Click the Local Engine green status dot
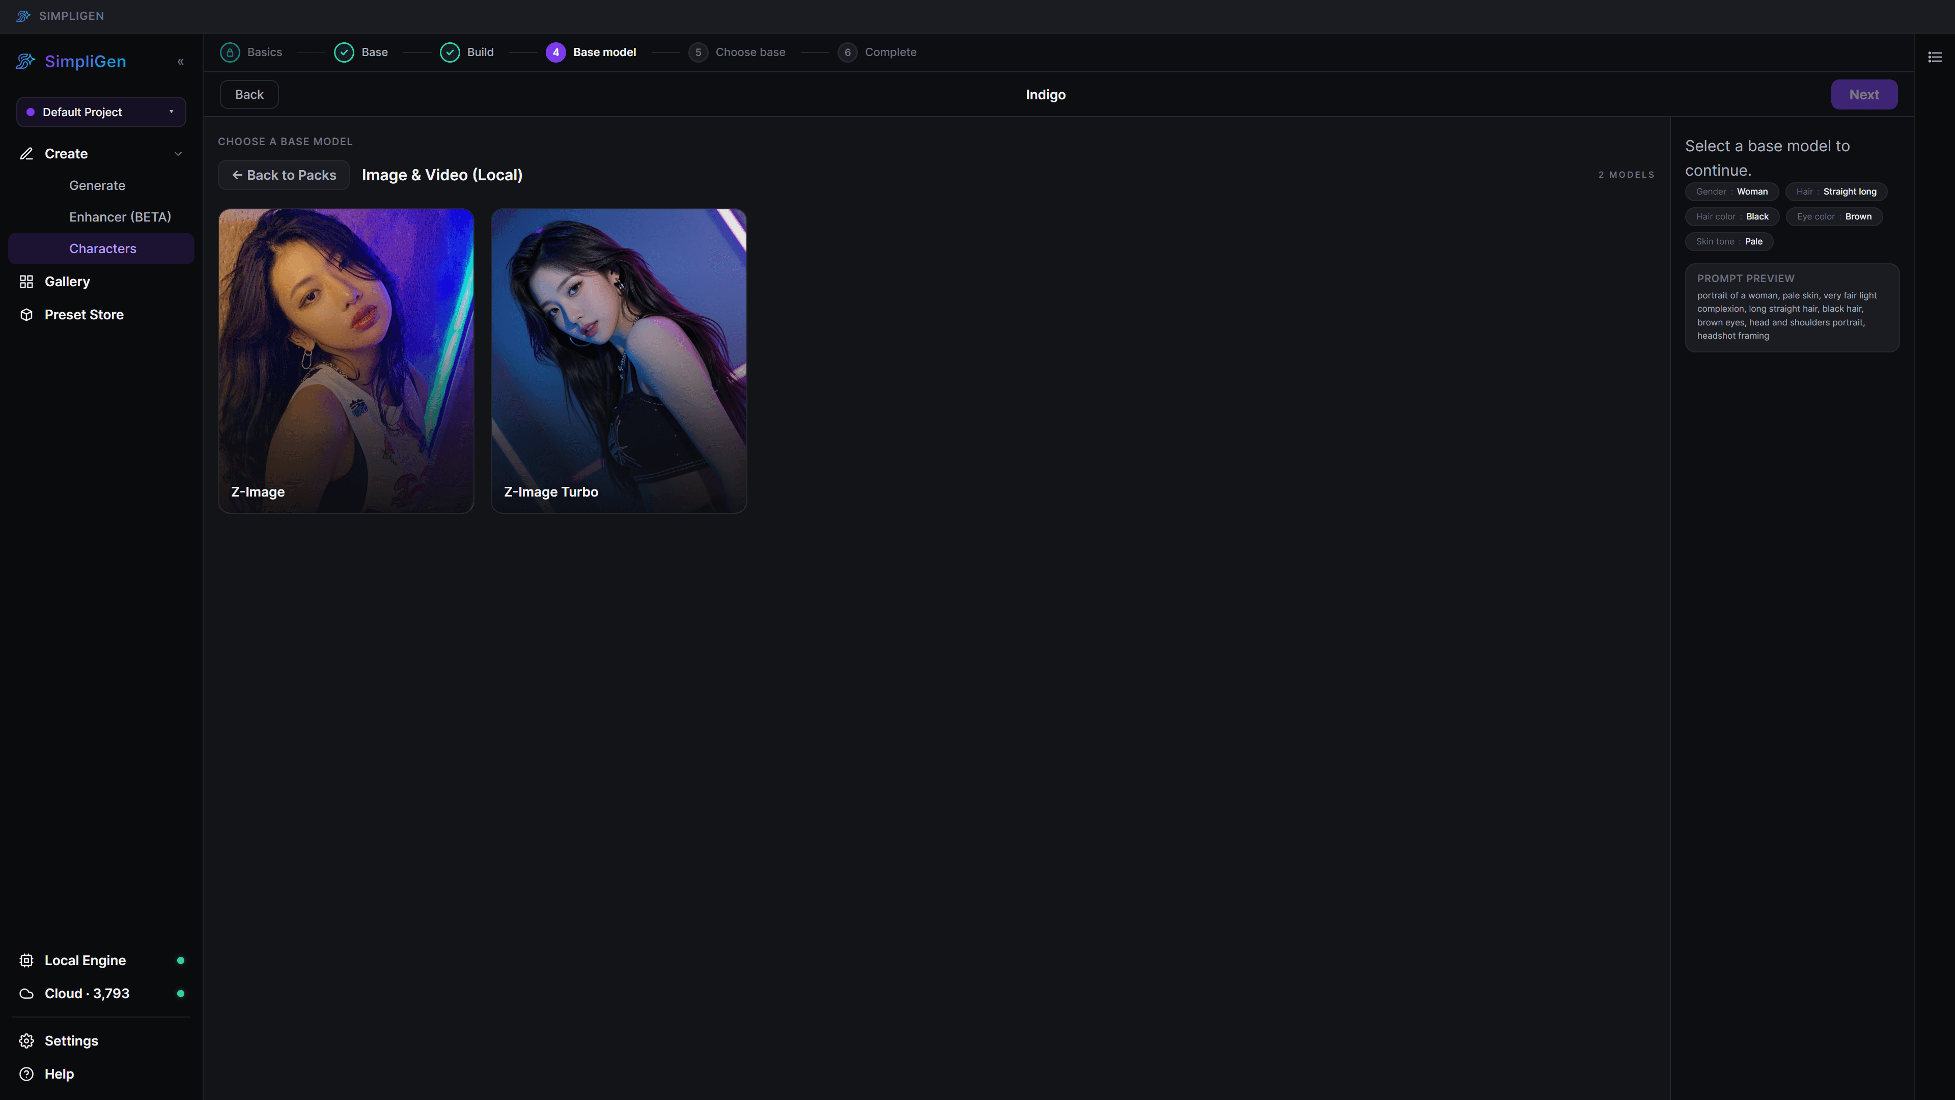 pyautogui.click(x=181, y=960)
